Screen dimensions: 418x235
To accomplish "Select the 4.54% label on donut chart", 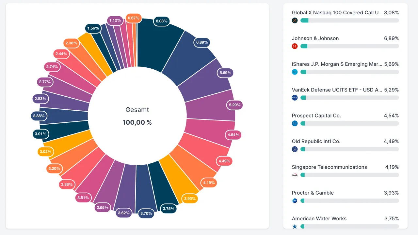I will click(233, 135).
